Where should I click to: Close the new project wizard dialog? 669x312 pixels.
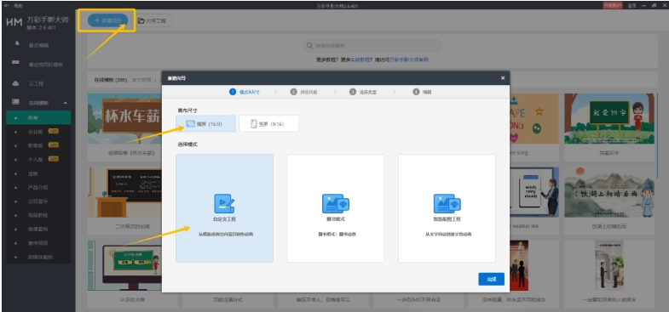click(503, 78)
